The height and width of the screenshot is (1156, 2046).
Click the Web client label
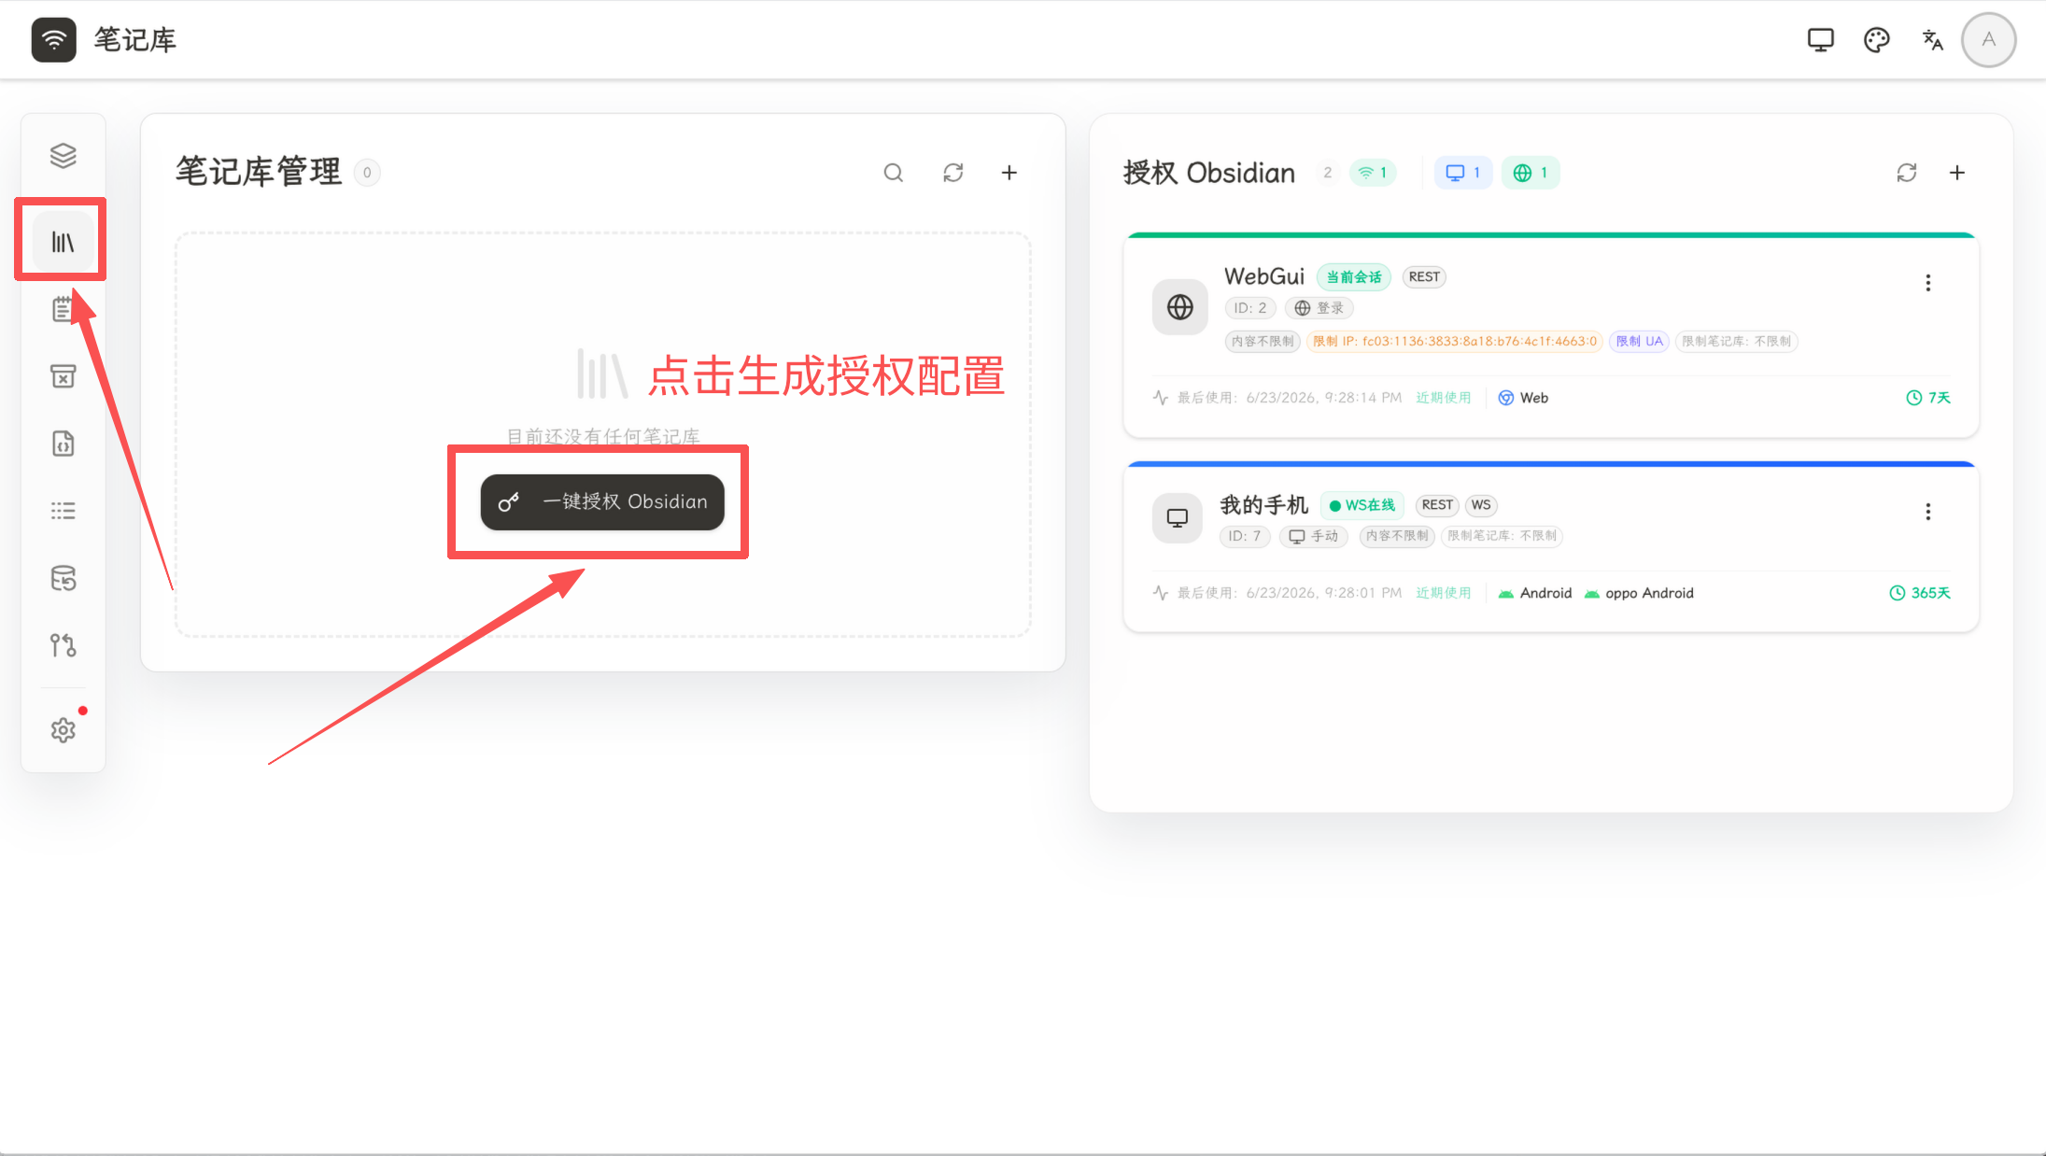click(1523, 398)
